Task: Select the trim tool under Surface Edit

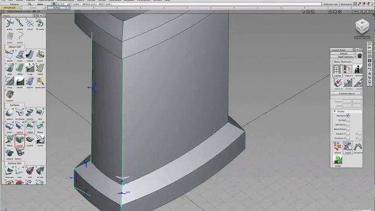Action: (20, 172)
